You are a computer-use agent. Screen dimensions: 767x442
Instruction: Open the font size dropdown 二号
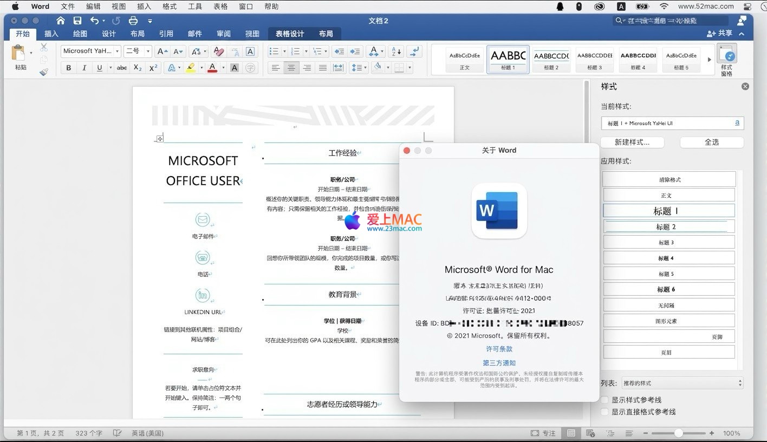pyautogui.click(x=137, y=51)
